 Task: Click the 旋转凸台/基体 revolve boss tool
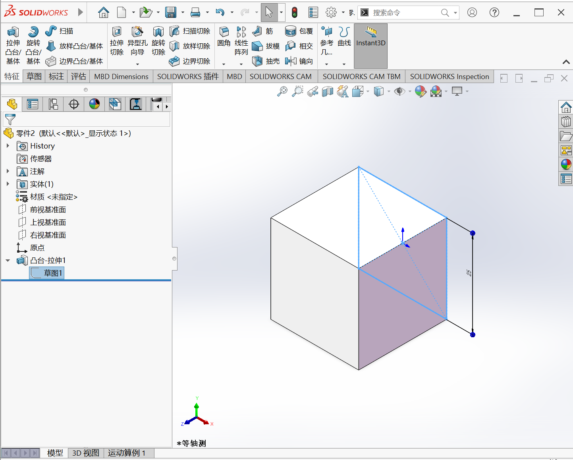(x=33, y=46)
